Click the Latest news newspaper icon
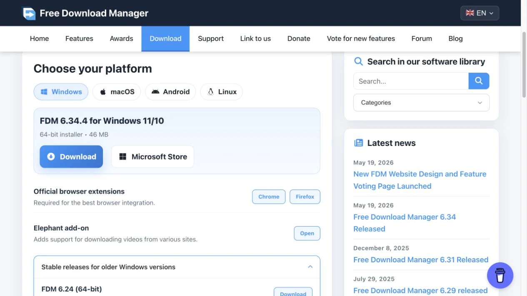This screenshot has height=296, width=527. click(x=358, y=143)
